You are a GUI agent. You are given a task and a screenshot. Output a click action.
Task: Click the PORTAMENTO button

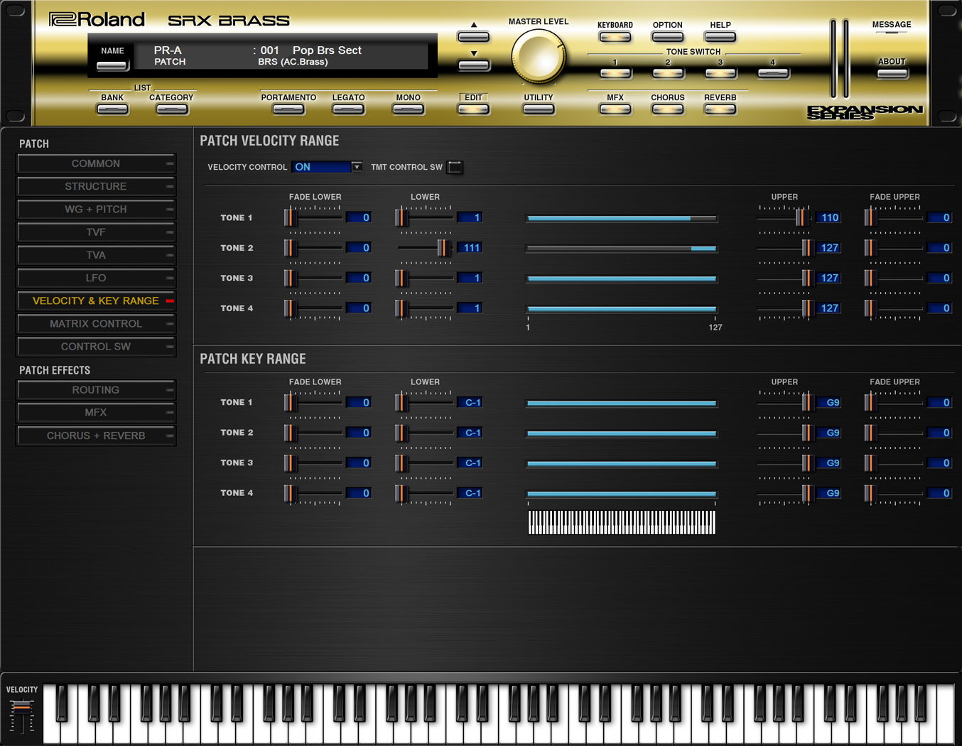pos(288,109)
